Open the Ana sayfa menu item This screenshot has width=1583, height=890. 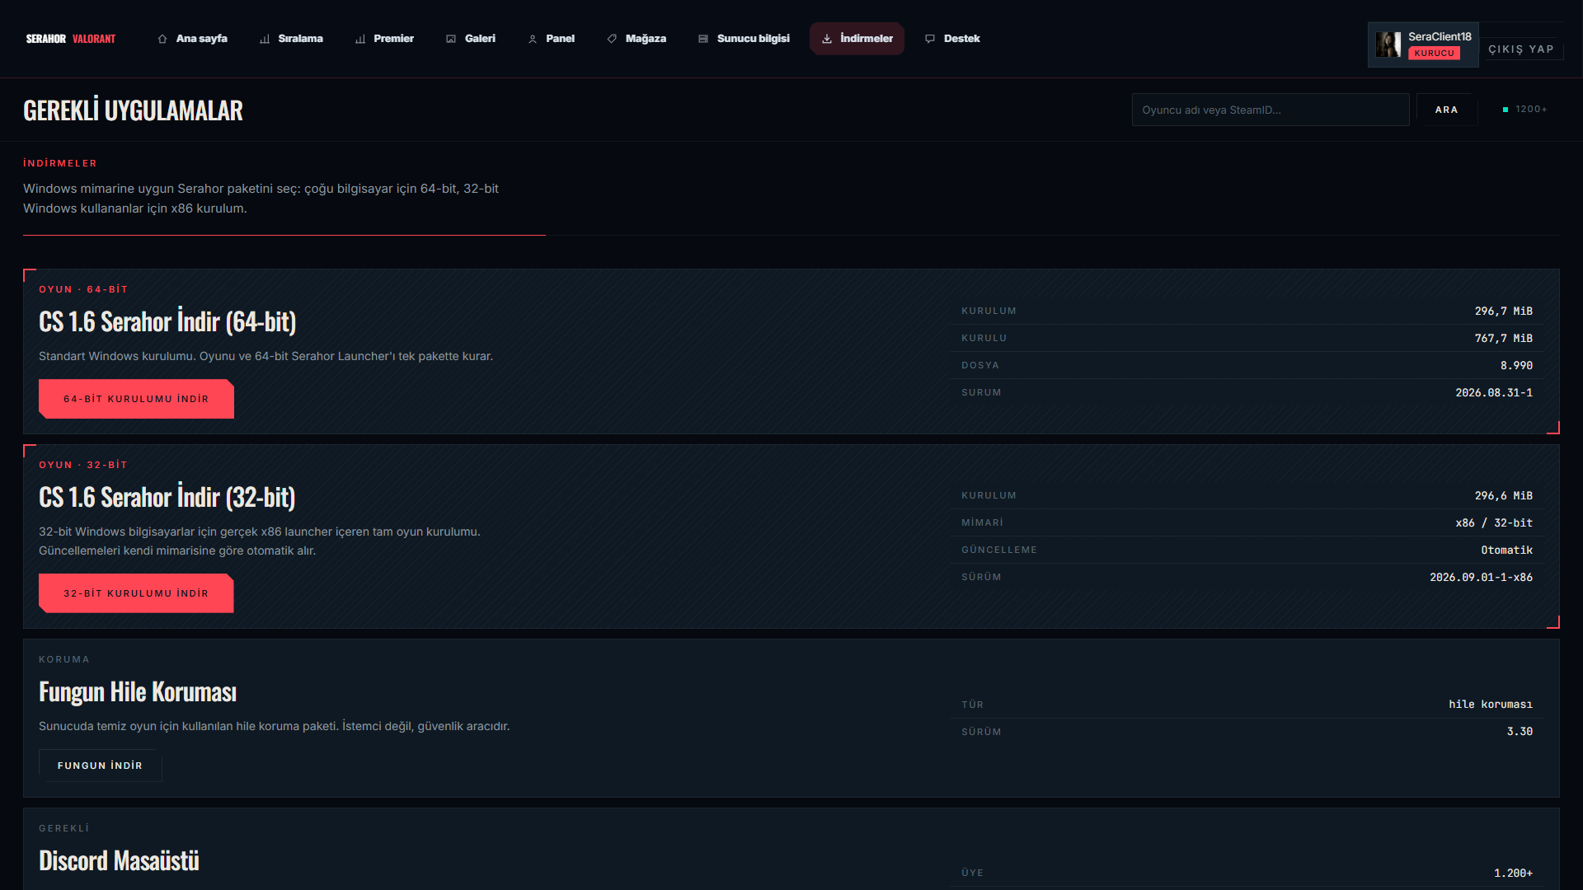[x=192, y=39]
